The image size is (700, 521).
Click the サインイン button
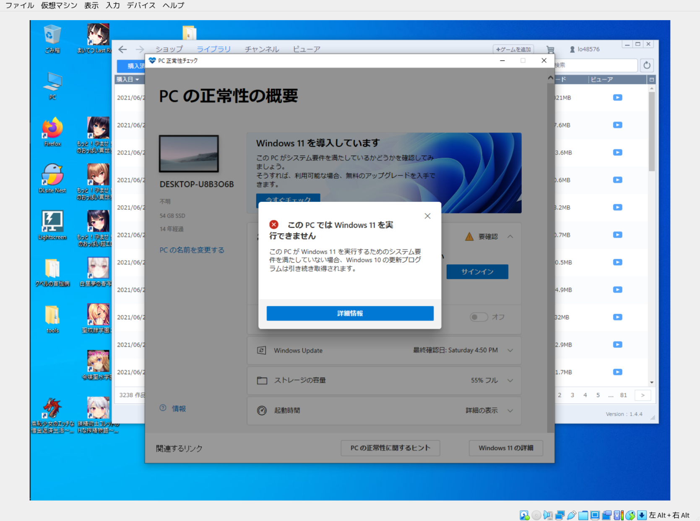point(477,272)
